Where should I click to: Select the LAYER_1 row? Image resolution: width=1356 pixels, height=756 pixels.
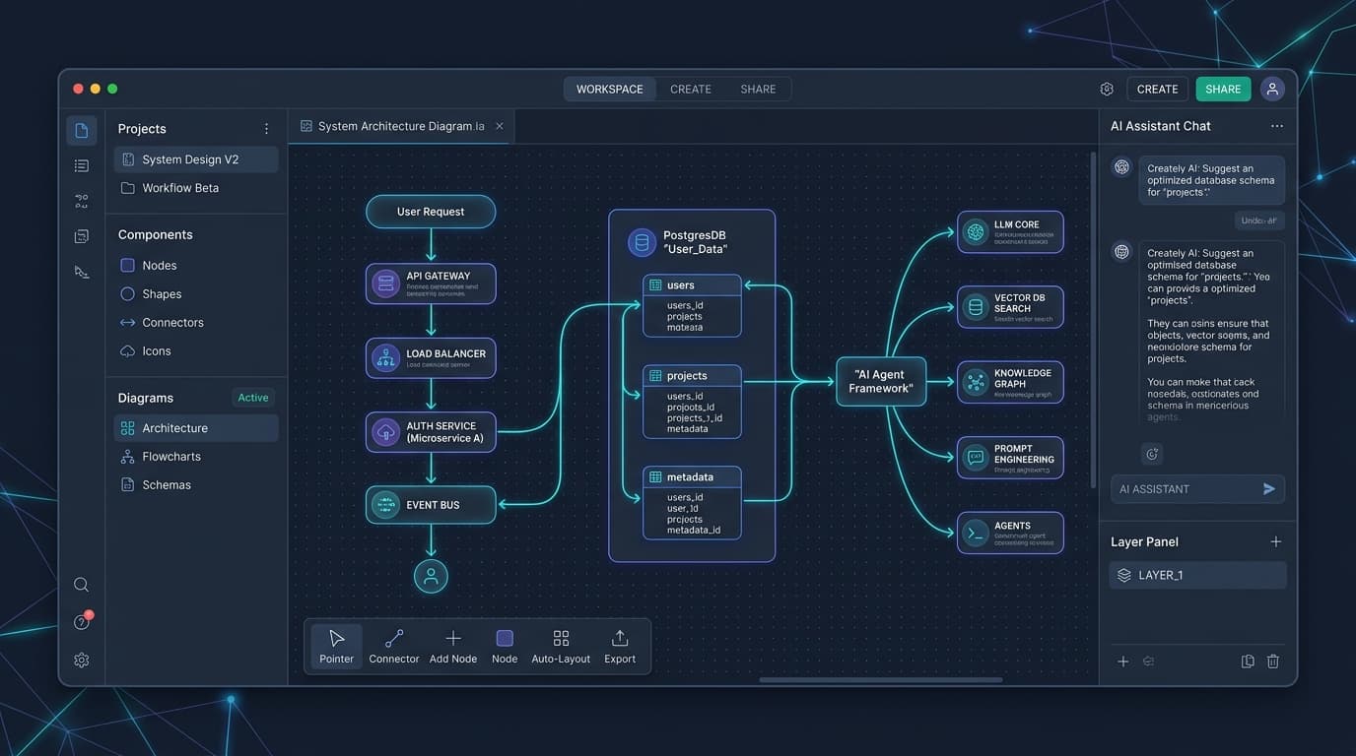click(1197, 575)
